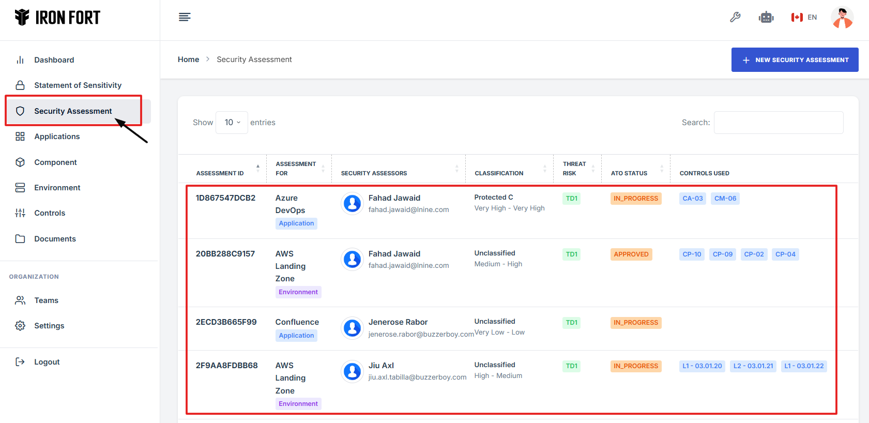Click the Dashboard bar chart icon
869x423 pixels.
tap(20, 60)
